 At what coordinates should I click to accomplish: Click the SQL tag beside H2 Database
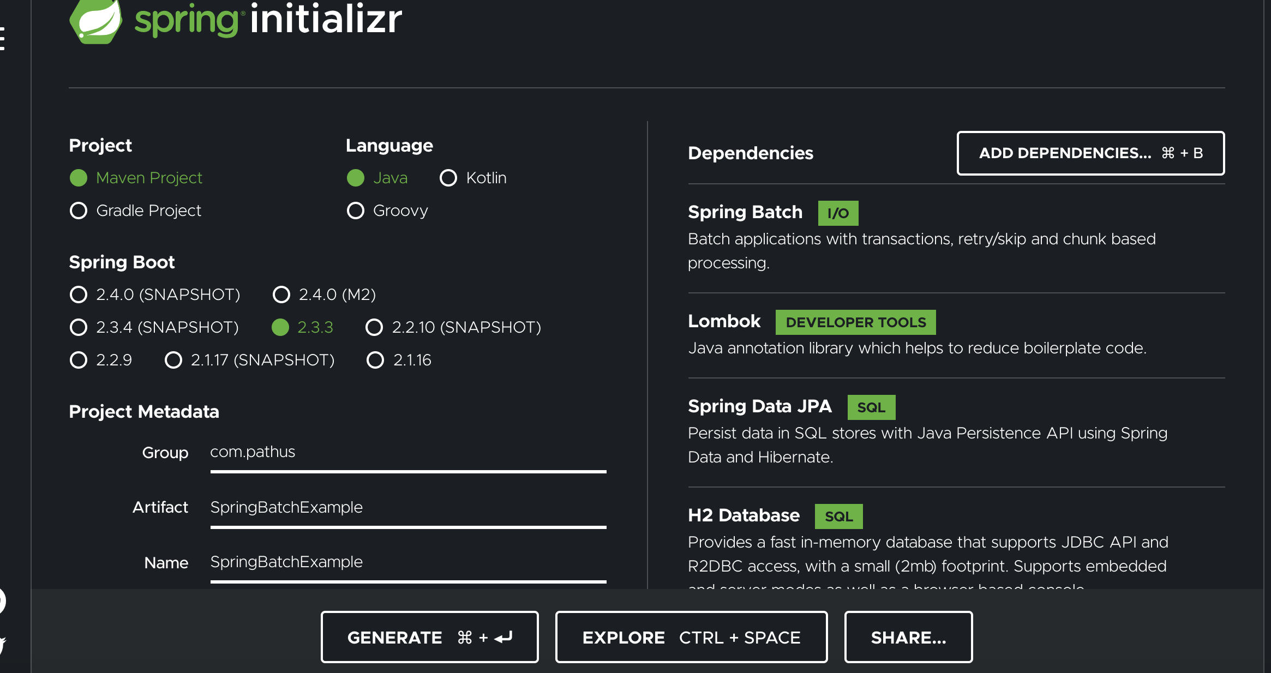(x=838, y=516)
